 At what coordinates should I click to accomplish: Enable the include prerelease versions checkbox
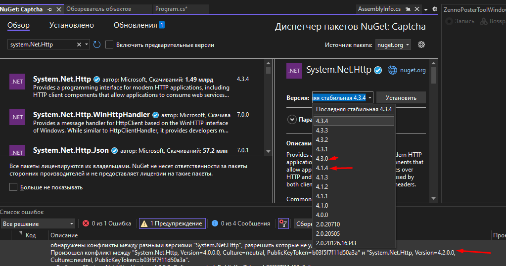[109, 44]
